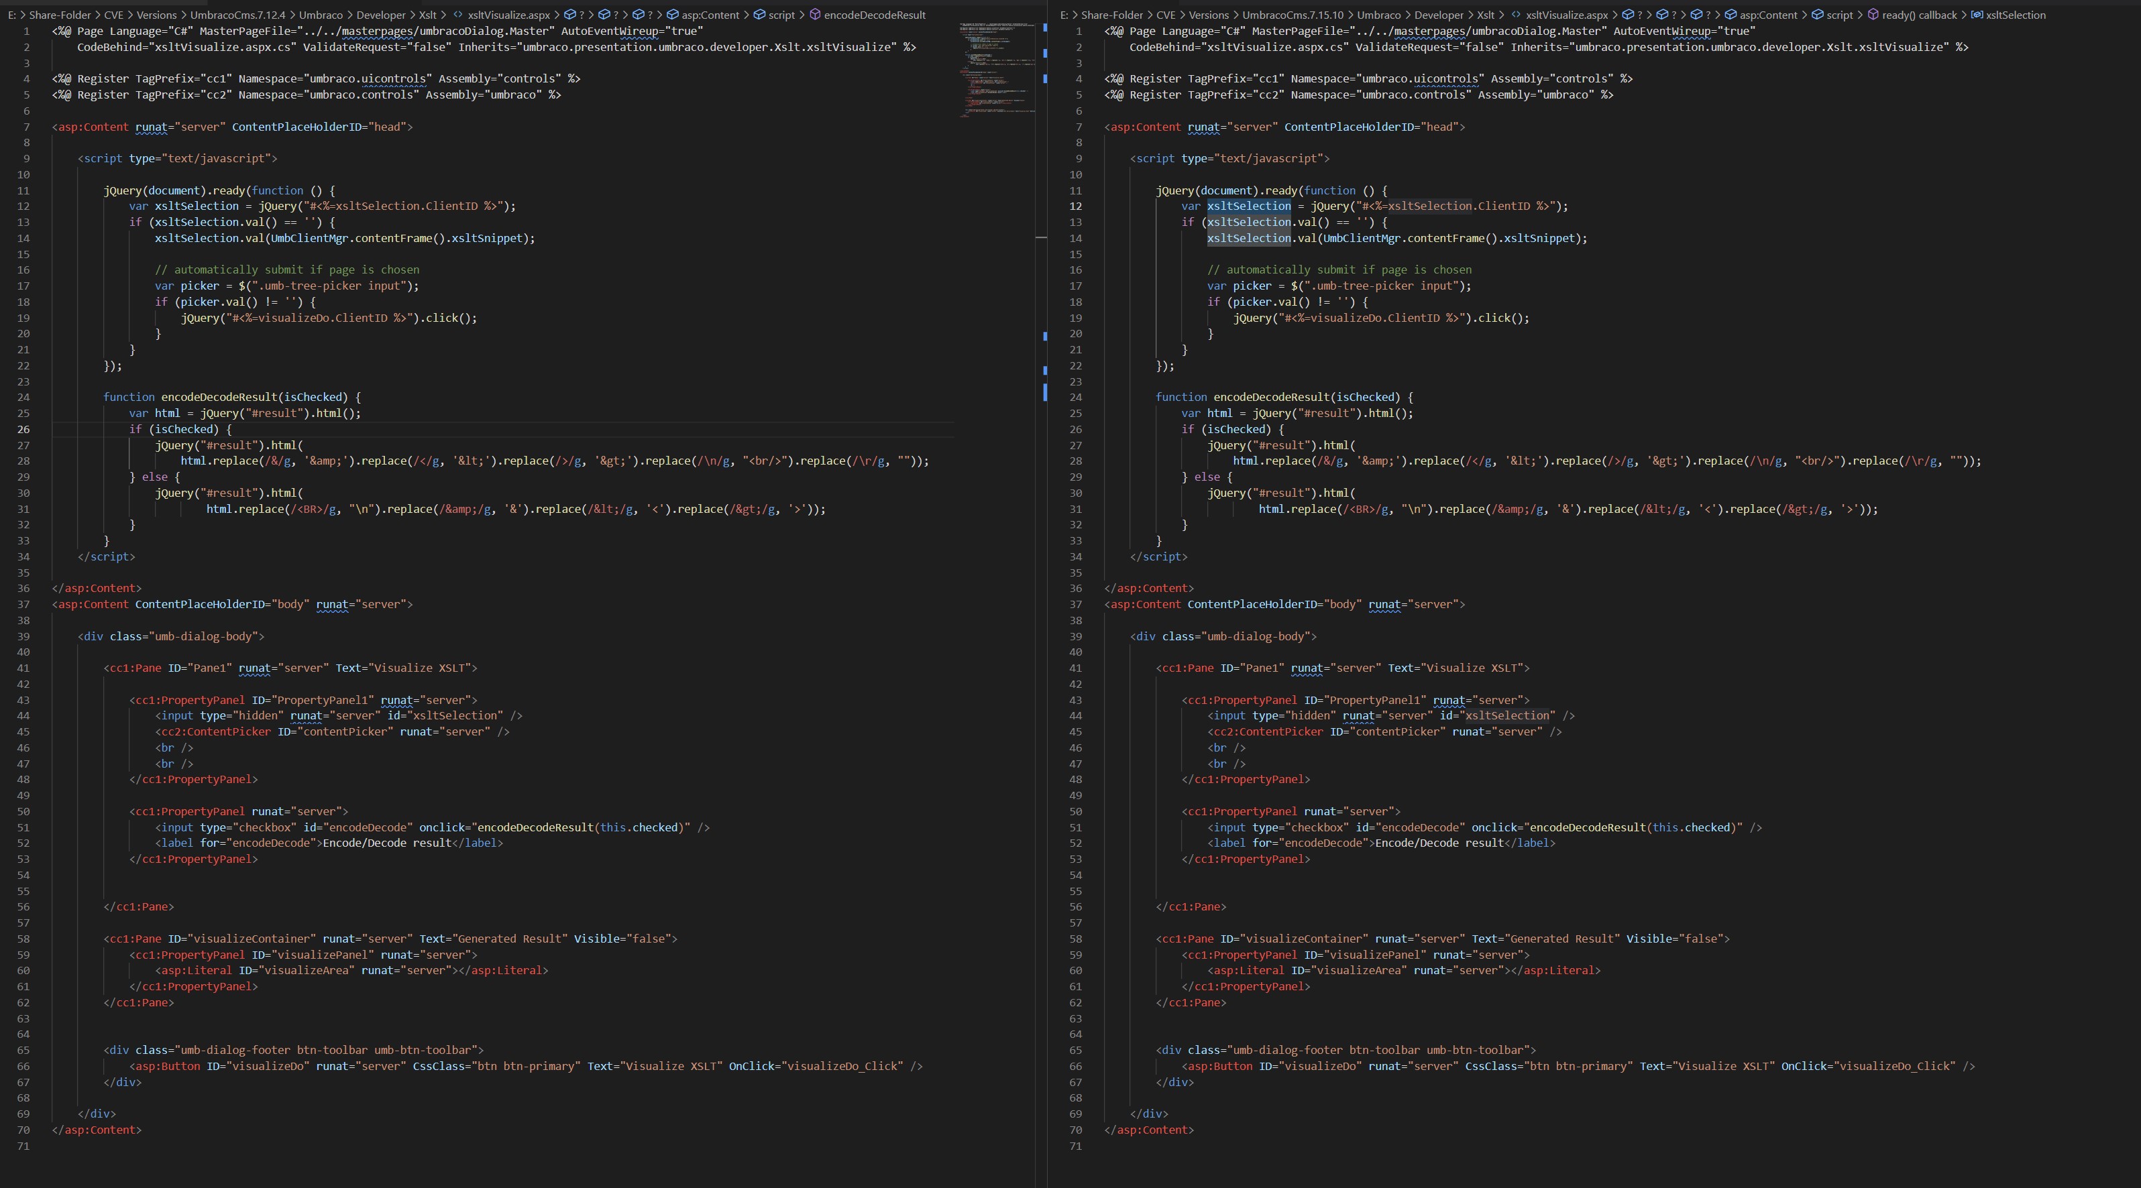Open Share-Folder breadcrumb in the right editor
Viewport: 2141px width, 1188px height.
click(x=1112, y=15)
